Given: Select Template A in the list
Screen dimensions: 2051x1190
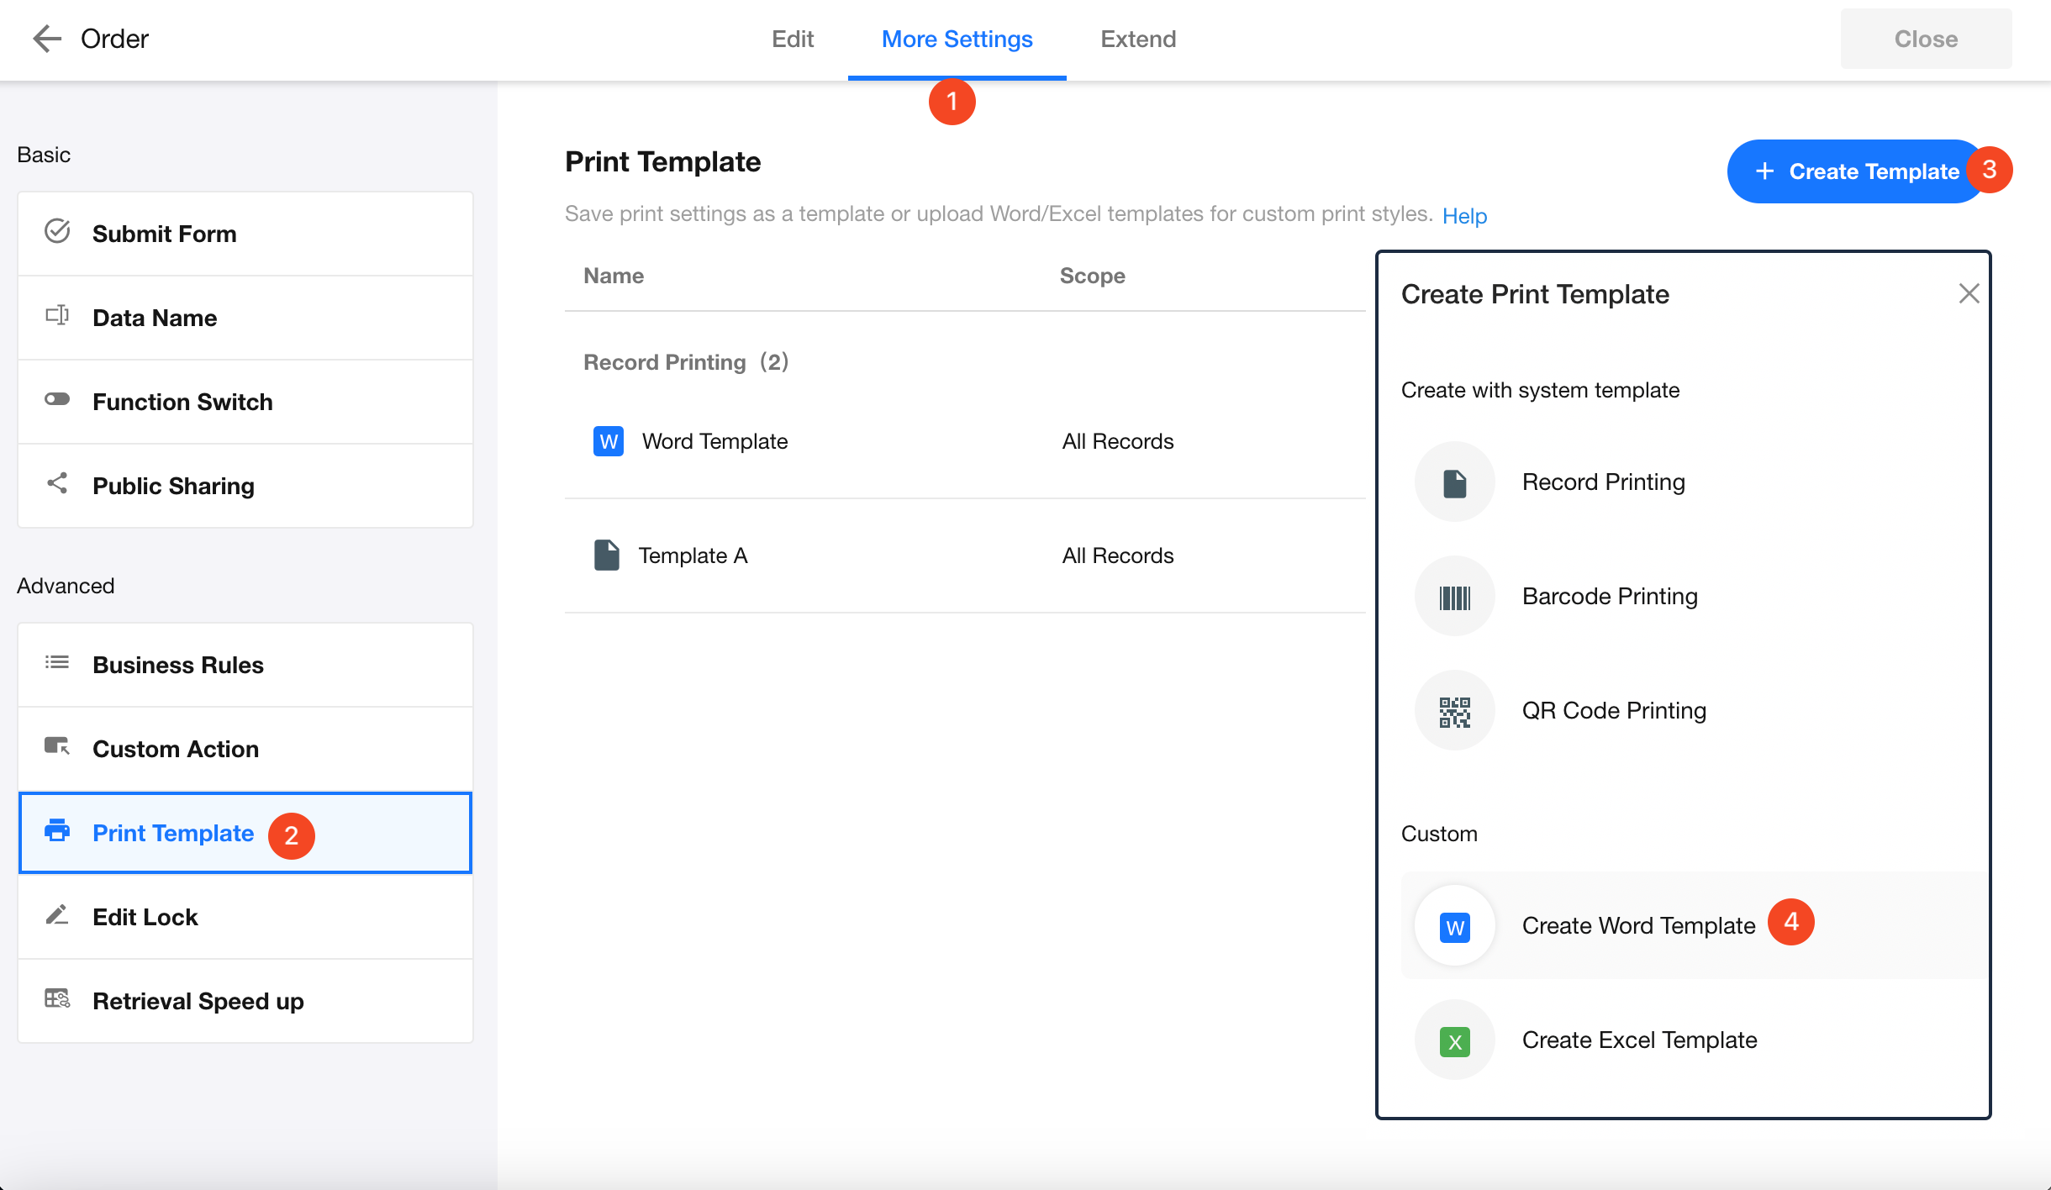Looking at the screenshot, I should click(x=693, y=556).
